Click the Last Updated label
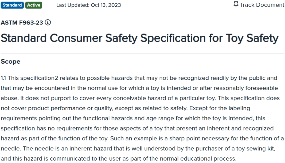 pos(72,5)
